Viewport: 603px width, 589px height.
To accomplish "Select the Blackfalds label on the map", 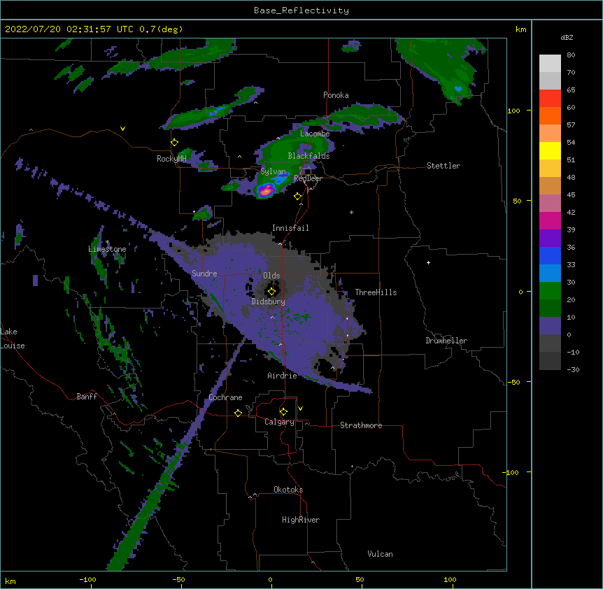I will (x=308, y=156).
